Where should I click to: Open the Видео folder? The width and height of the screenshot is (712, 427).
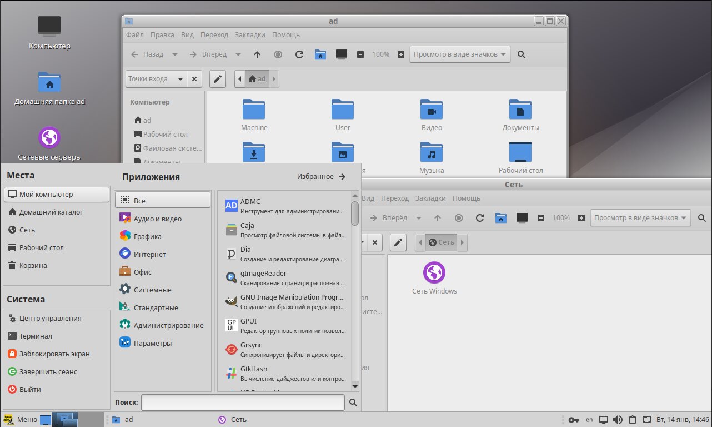coord(431,110)
